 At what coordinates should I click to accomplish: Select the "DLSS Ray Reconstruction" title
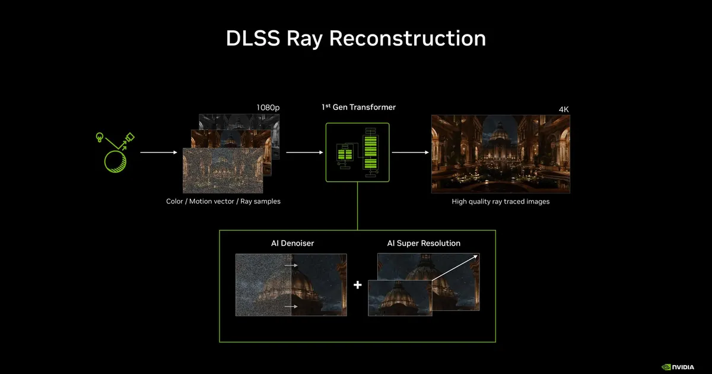tap(356, 38)
